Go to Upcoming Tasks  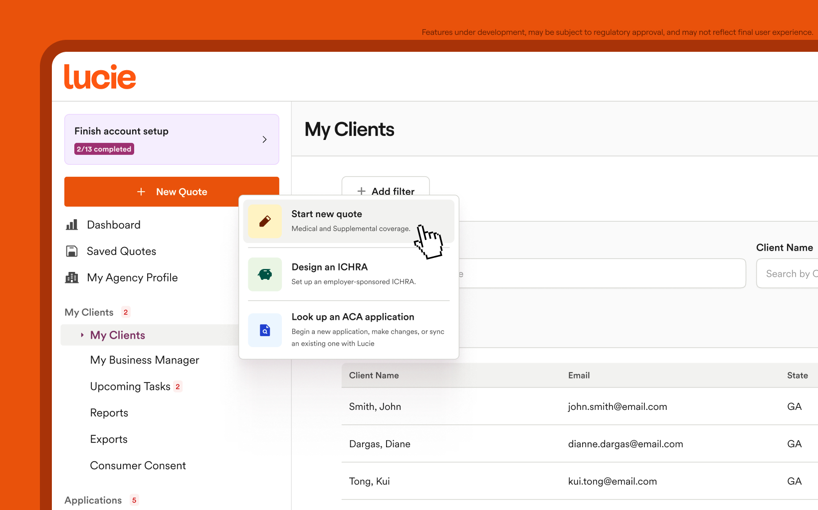point(130,386)
